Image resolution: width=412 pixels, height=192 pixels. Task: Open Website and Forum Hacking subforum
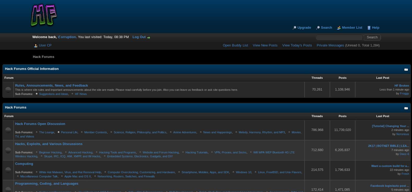click(x=161, y=152)
